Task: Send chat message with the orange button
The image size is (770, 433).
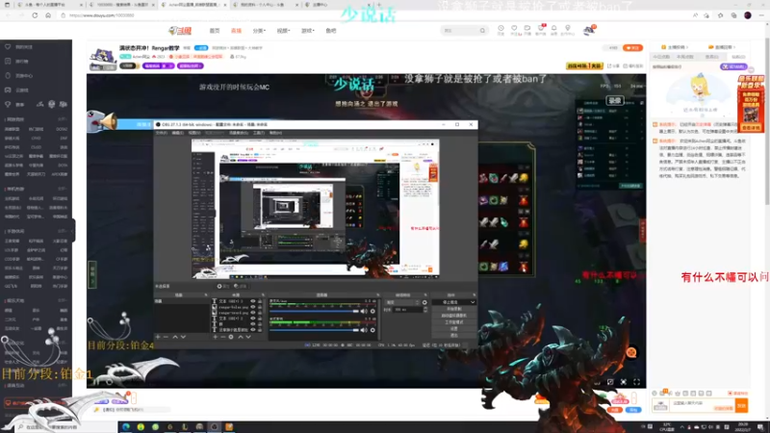Action: pos(741,405)
